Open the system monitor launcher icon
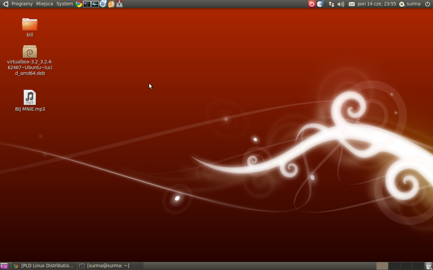The height and width of the screenshot is (270, 433). click(95, 4)
